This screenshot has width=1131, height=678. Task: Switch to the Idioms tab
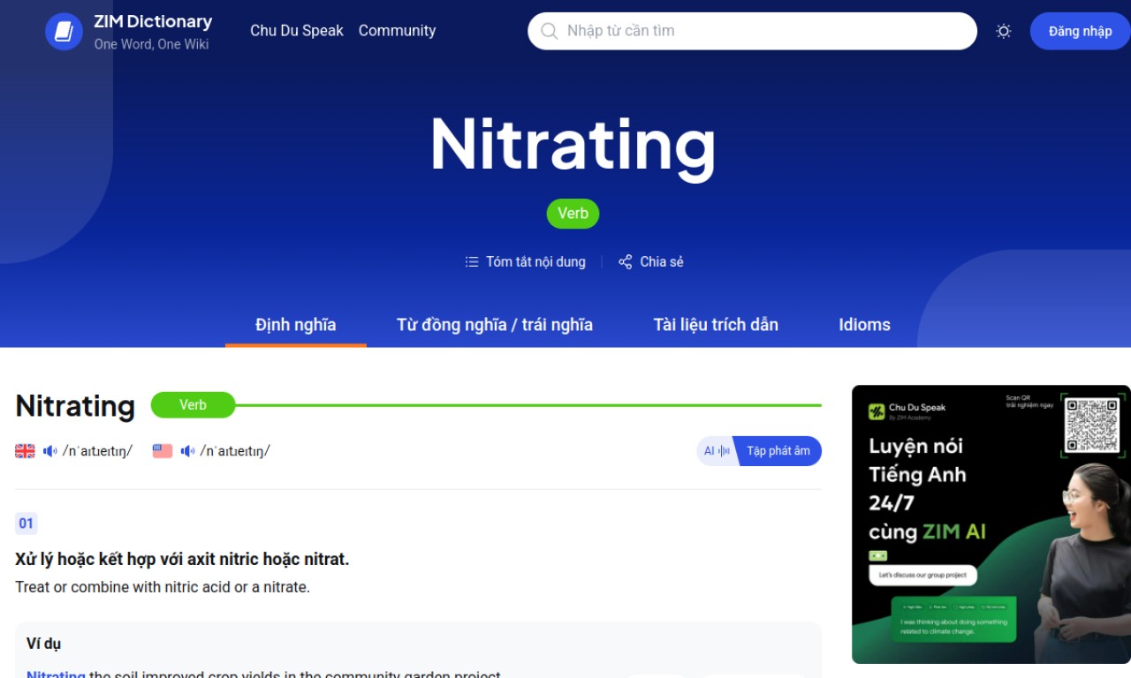point(864,325)
